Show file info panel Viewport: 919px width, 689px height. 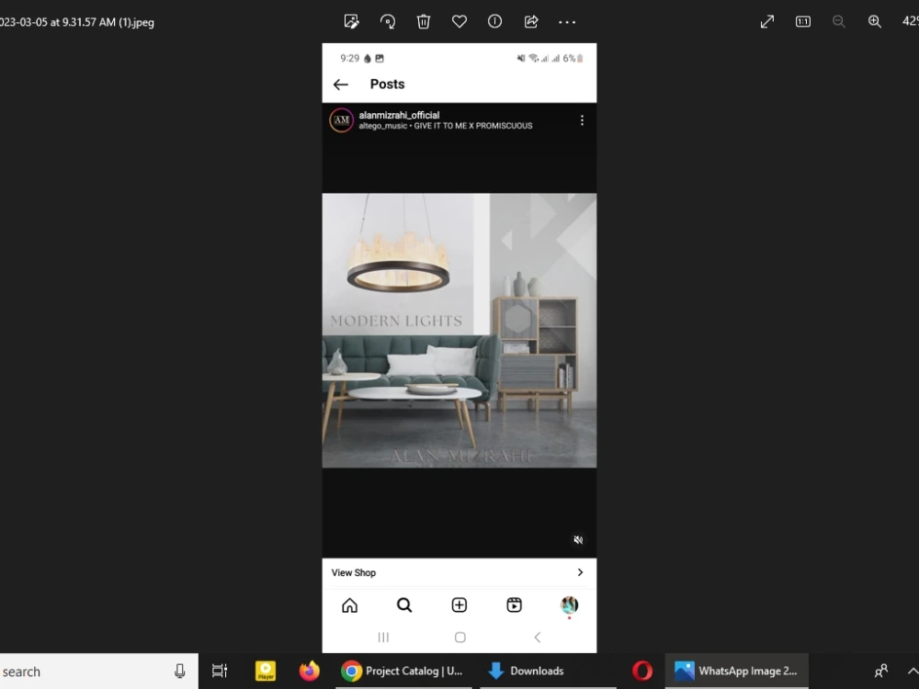(x=494, y=22)
